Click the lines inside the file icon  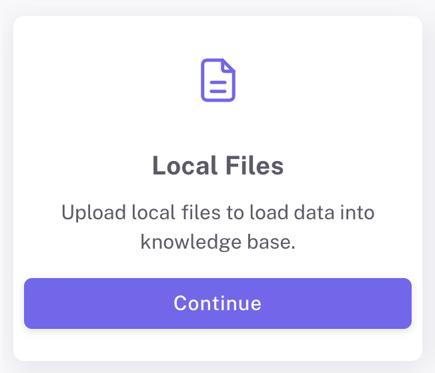point(217,87)
